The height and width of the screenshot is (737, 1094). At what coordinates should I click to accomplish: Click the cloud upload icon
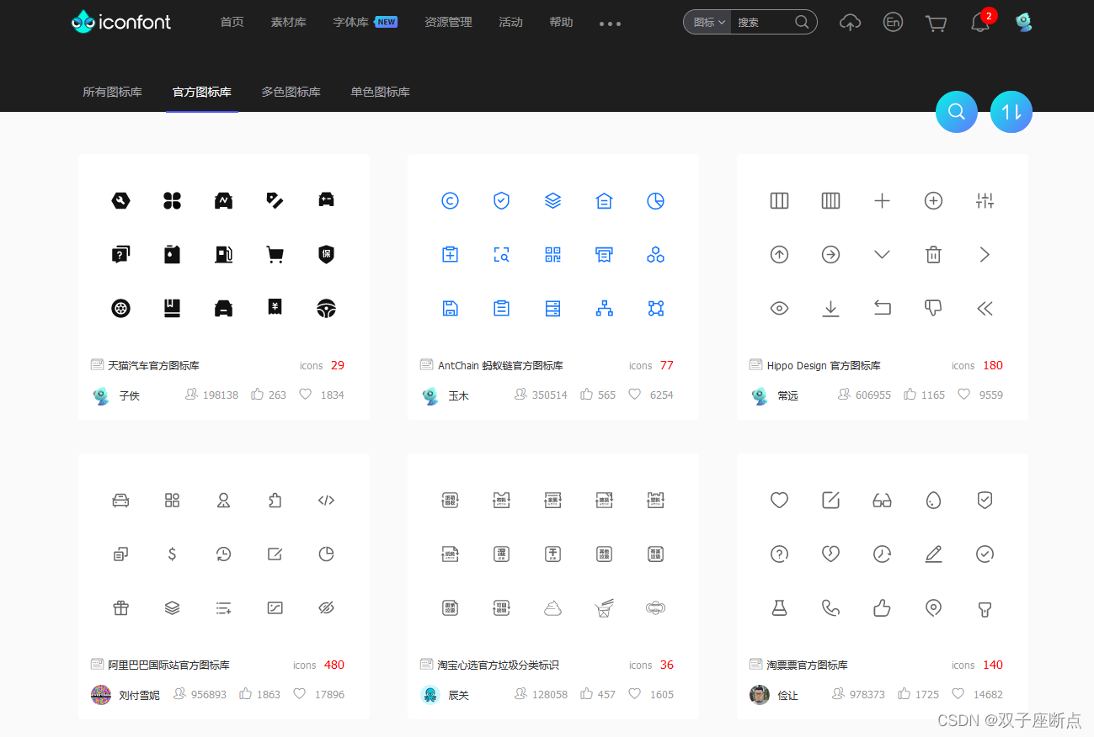point(851,23)
